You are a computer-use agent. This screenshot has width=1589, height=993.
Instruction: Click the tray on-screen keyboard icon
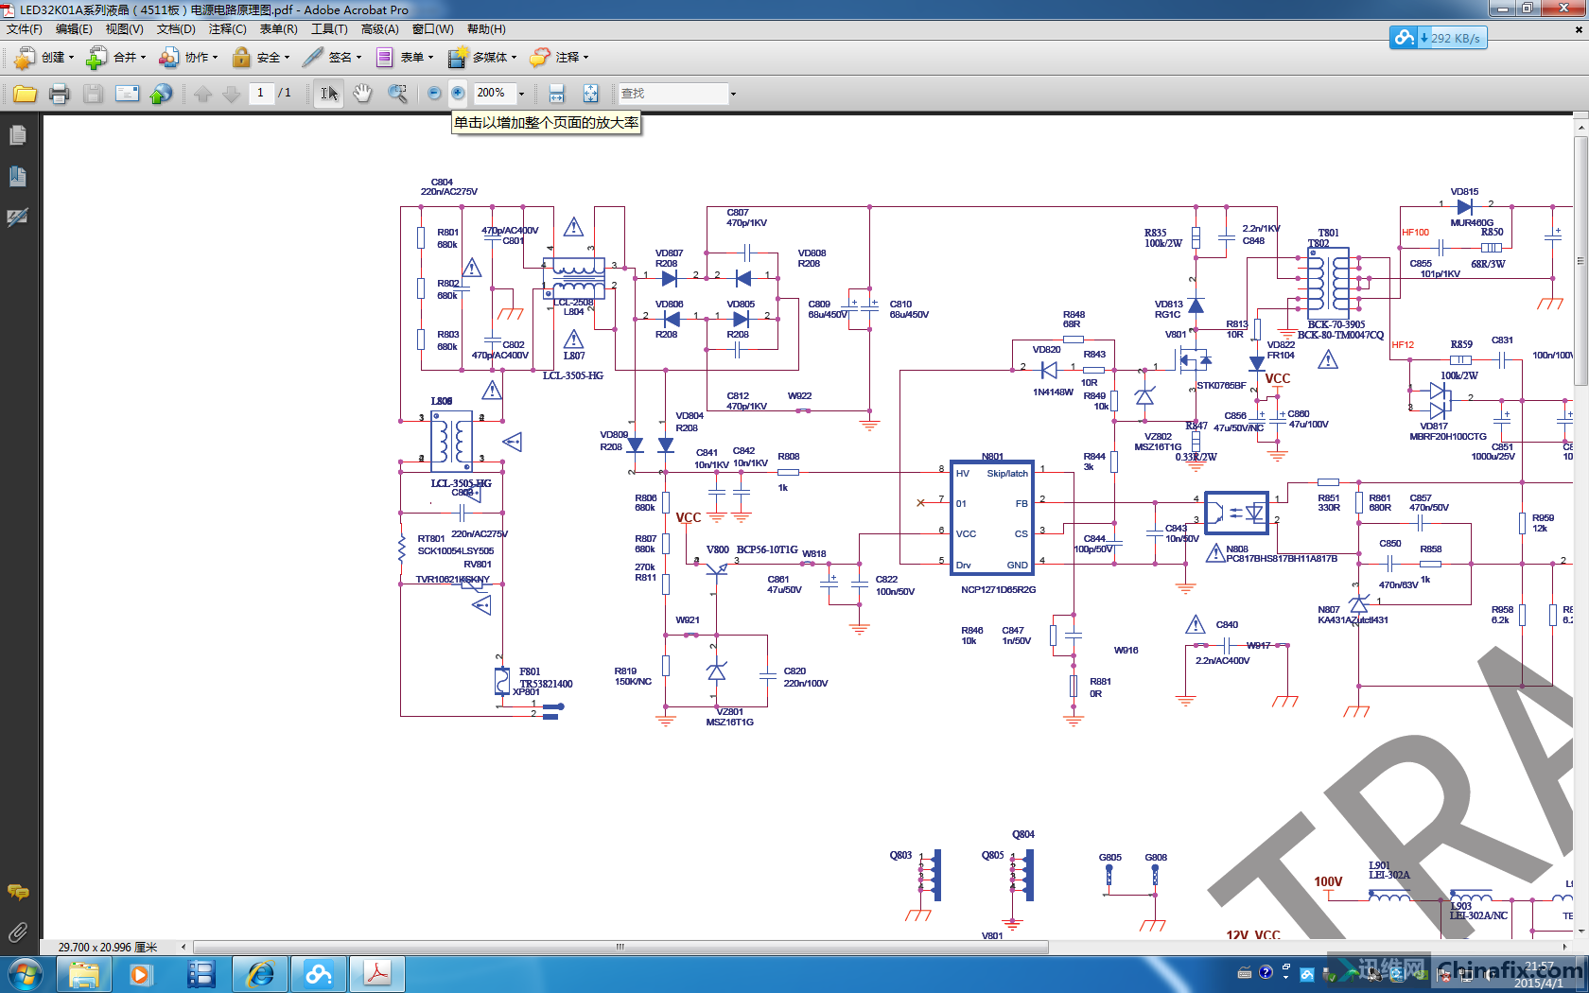[x=1245, y=973]
